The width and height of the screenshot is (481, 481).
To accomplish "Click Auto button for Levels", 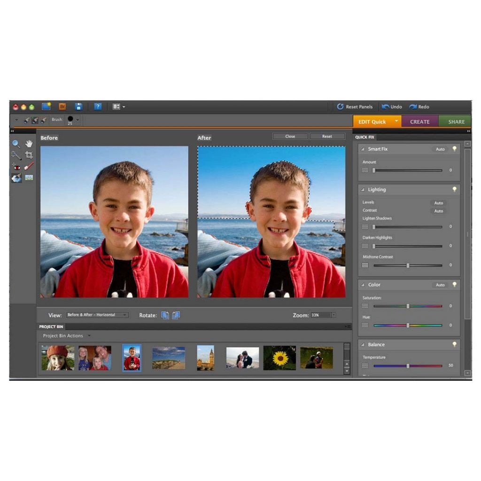I will (438, 203).
